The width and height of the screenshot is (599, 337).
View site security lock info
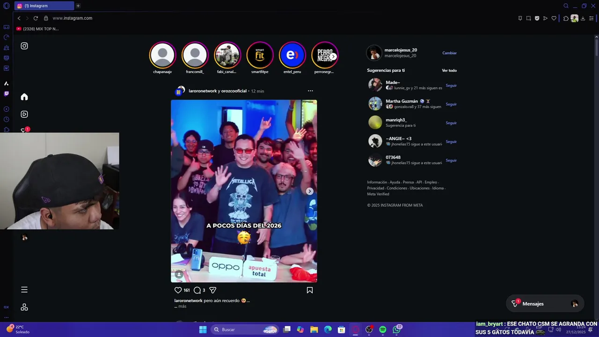click(46, 18)
